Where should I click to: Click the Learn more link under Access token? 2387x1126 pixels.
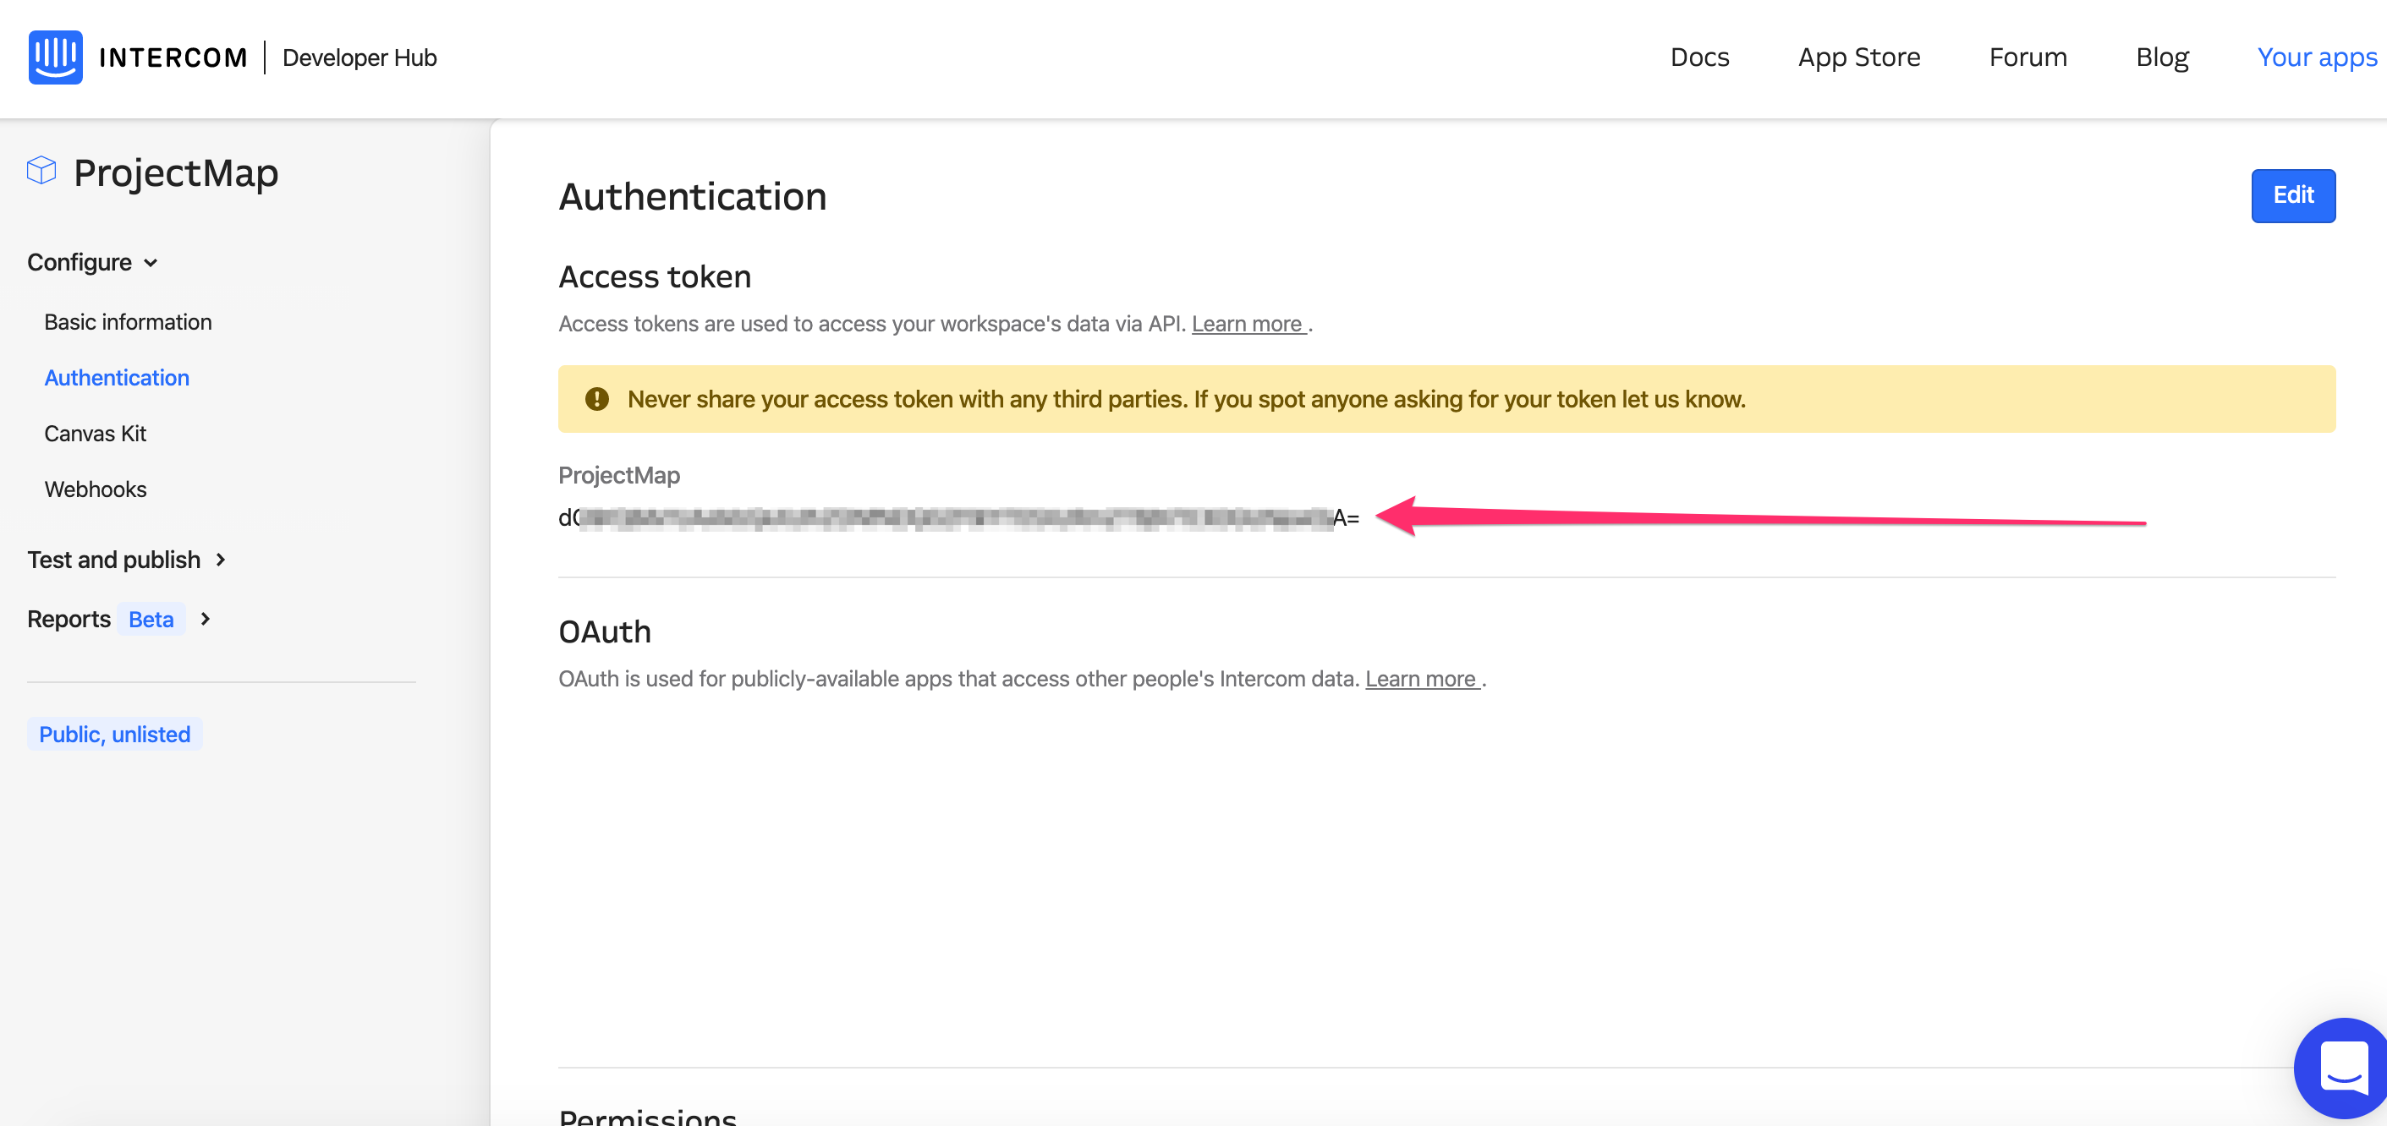point(1248,323)
